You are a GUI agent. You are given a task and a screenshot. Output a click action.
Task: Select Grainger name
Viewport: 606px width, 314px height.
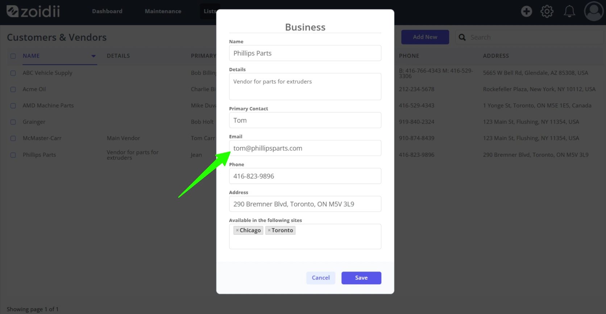(34, 122)
